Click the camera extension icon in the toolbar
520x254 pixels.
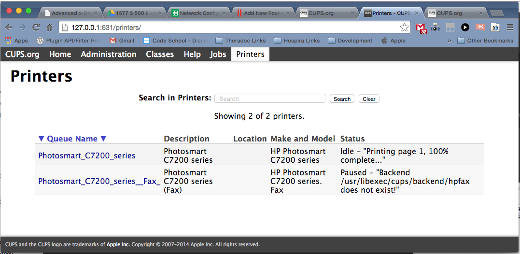coord(435,28)
